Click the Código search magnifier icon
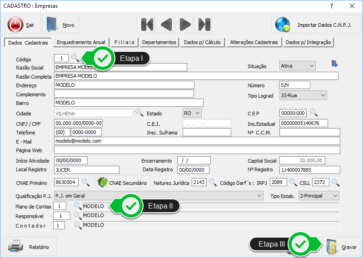363x258 pixels. (x=75, y=58)
